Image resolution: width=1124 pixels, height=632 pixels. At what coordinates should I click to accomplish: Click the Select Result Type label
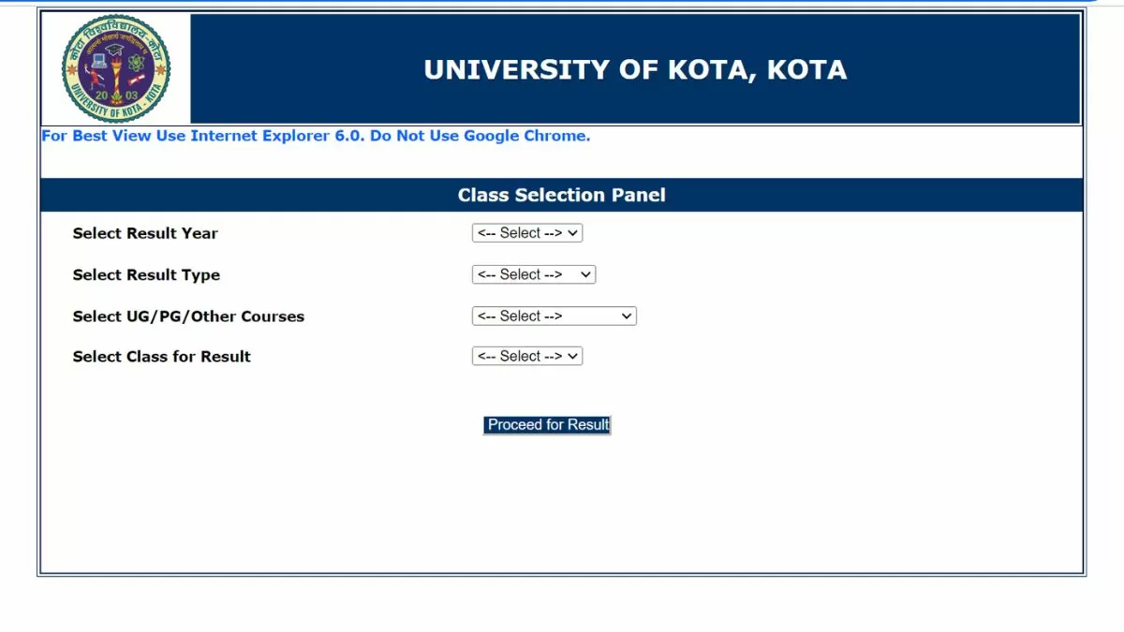pyautogui.click(x=146, y=275)
